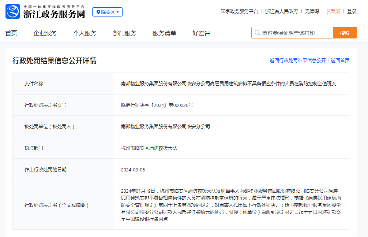
Task: Go to 首页 menu item
Action: click(11, 33)
